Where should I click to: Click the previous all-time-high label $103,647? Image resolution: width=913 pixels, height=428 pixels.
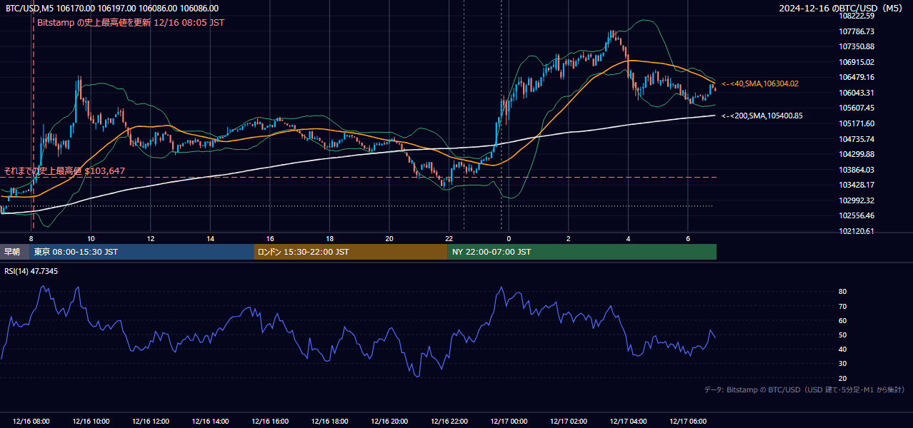point(64,170)
